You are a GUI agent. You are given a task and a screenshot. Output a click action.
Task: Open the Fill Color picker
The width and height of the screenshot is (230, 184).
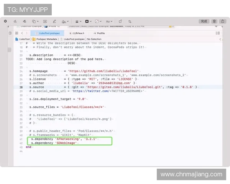click(x=98, y=21)
